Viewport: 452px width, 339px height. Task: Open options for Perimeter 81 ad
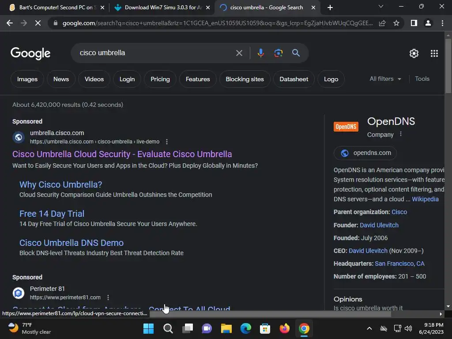click(x=108, y=297)
